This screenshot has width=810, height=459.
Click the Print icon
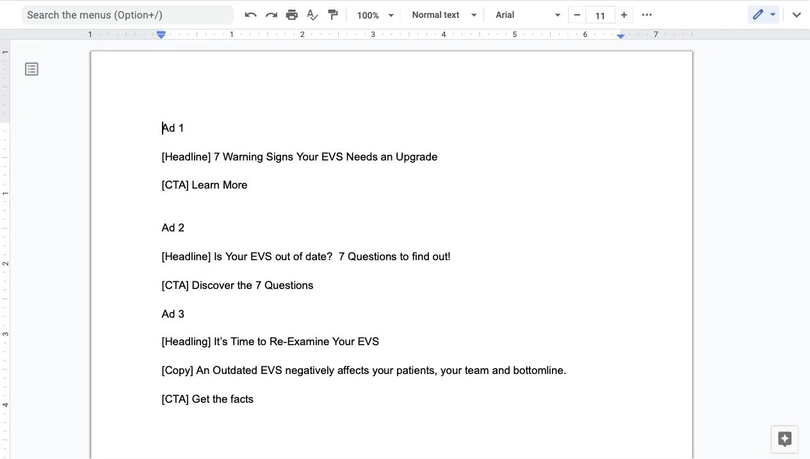292,15
